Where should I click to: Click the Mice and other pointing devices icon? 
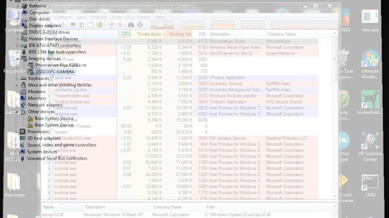24,85
